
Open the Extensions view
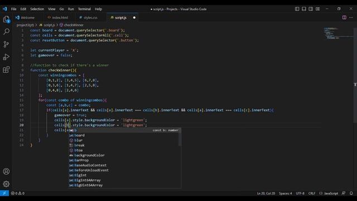tap(6, 69)
